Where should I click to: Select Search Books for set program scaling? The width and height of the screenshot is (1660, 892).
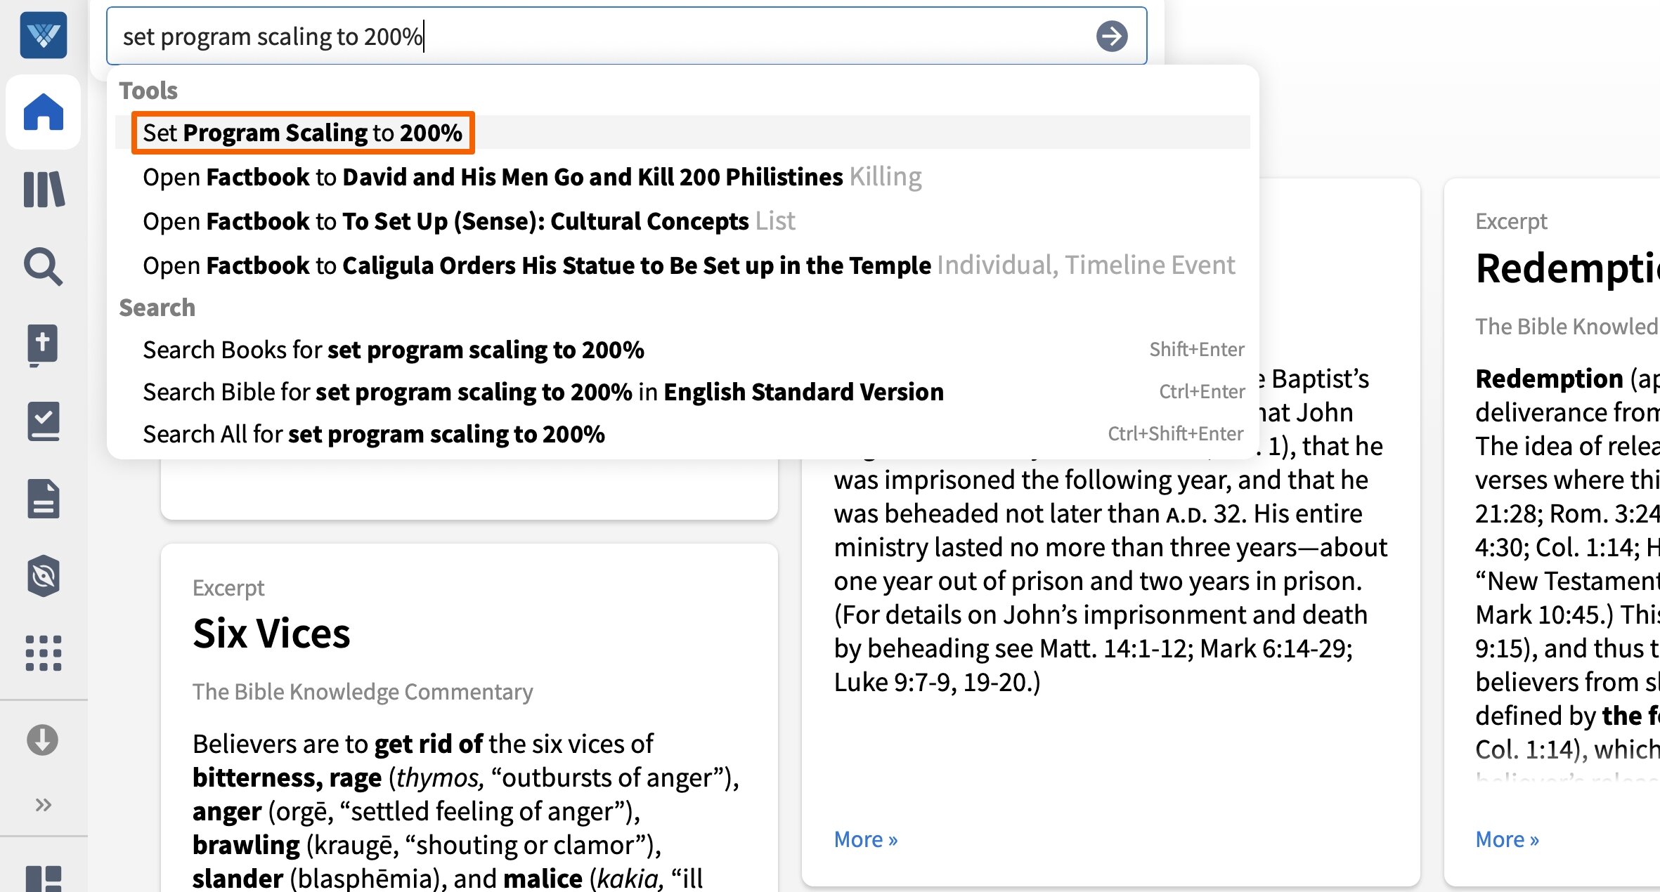[394, 350]
